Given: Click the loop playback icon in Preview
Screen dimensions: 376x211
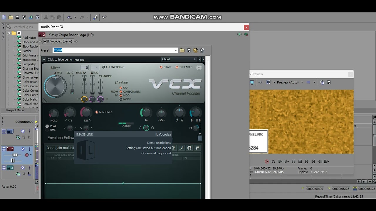Looking at the screenshot, I should pos(273,161).
